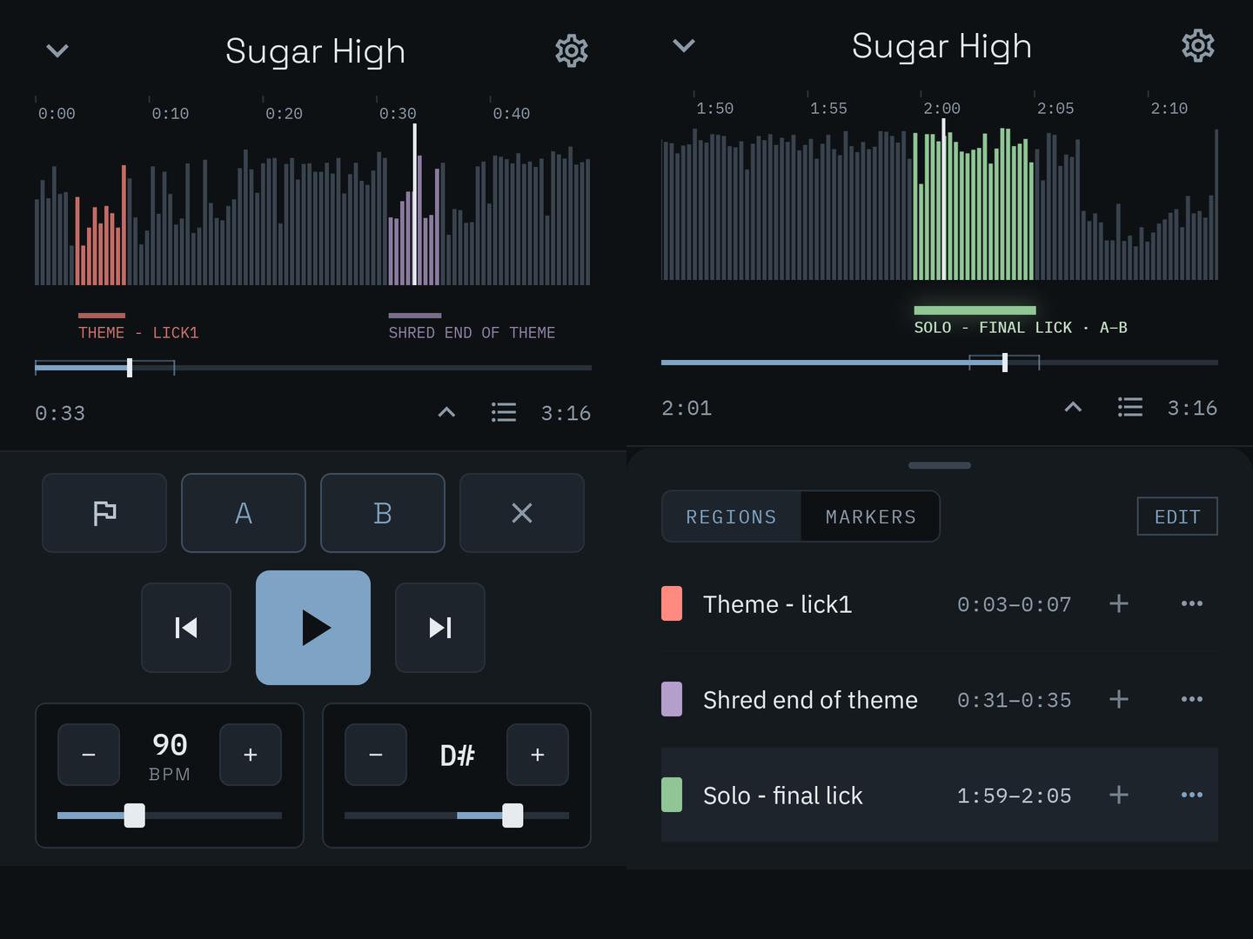This screenshot has height=939, width=1253.
Task: Set loop point A
Action: (x=244, y=513)
